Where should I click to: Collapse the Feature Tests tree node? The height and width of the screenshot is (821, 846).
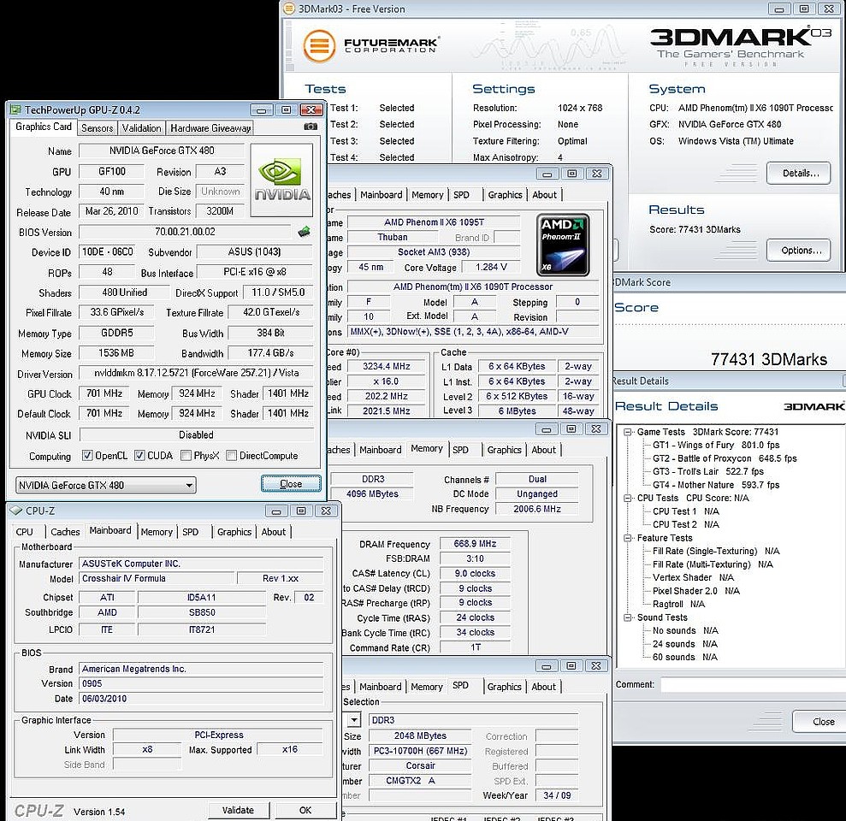pyautogui.click(x=628, y=538)
